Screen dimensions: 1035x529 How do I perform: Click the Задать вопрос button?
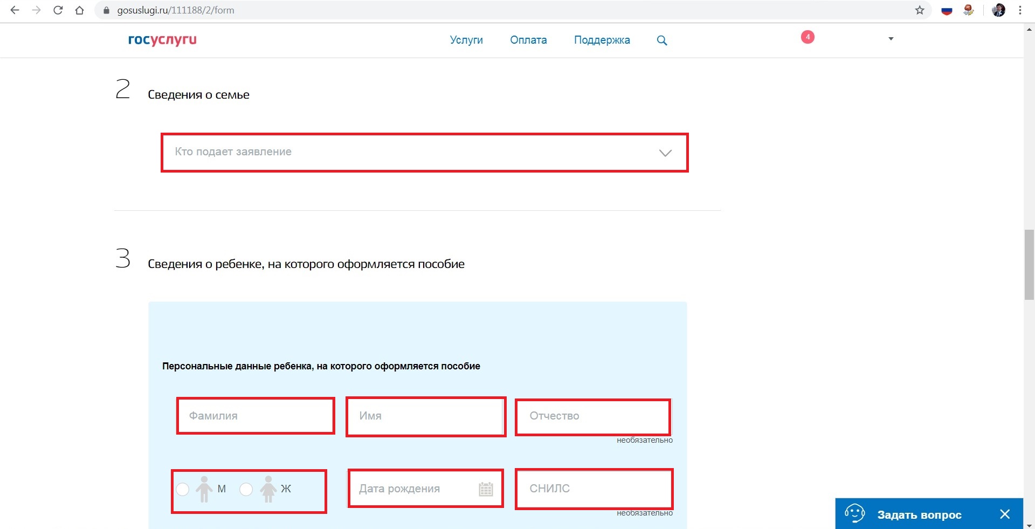tap(919, 514)
